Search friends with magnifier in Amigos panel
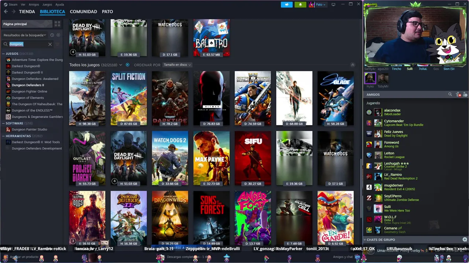 [450, 94]
